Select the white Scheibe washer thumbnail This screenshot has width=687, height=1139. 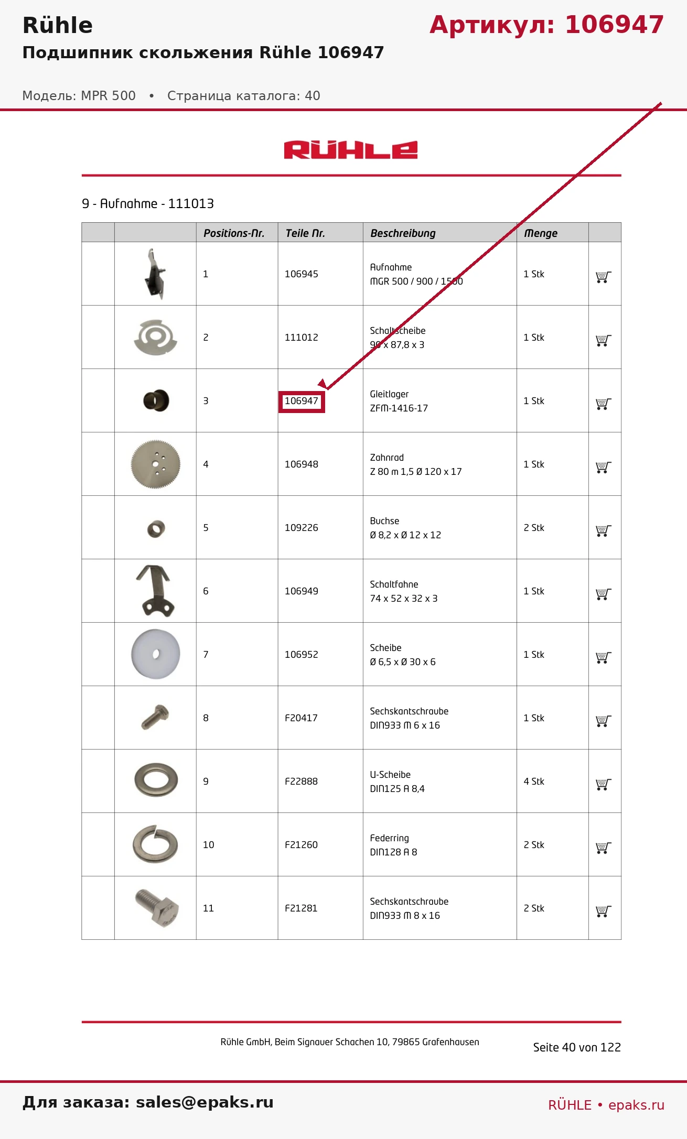[x=156, y=654]
